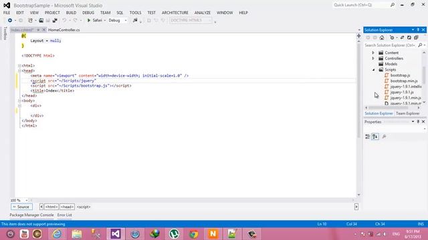Click the Alphabetical sort icon in Properties
Viewport: 428px width, 240px height.
[x=375, y=137]
